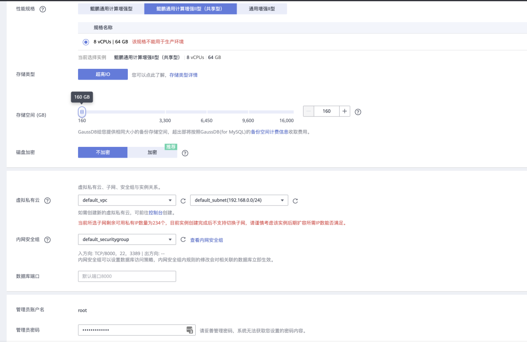
Task: Click the 3,300 mark on storage slider
Action: click(165, 121)
